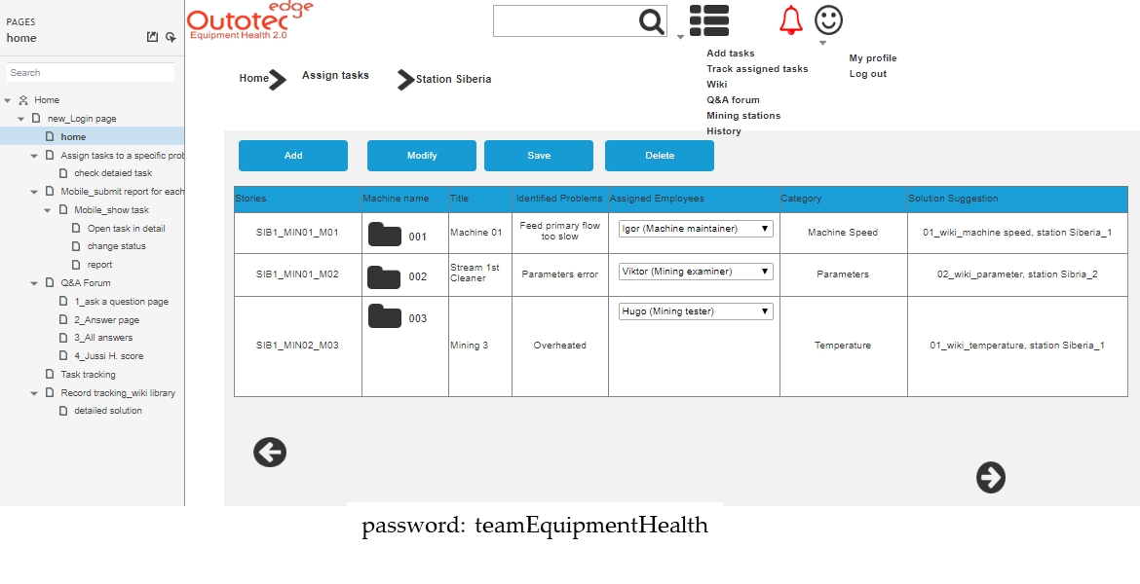Click 01_wiki_machine speed, station Siberia_1 cell
Viewport: 1140px width, 584px height.
pyautogui.click(x=1017, y=233)
